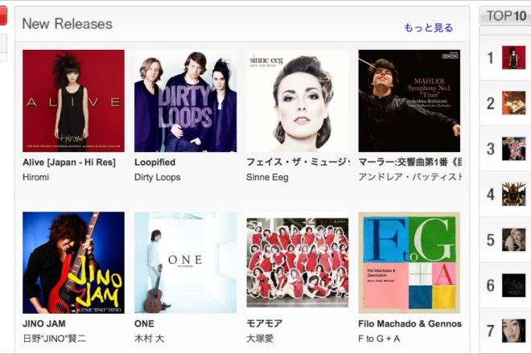This screenshot has height=354, width=531.
Task: Open the TOP 10 rank 3 thumbnail
Action: [x=513, y=149]
